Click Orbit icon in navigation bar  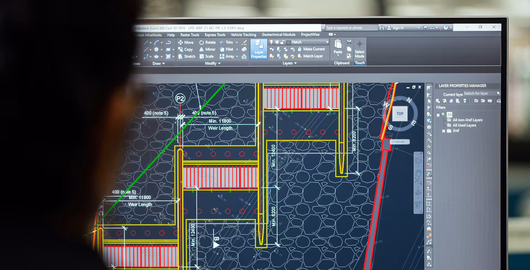[x=418, y=192]
